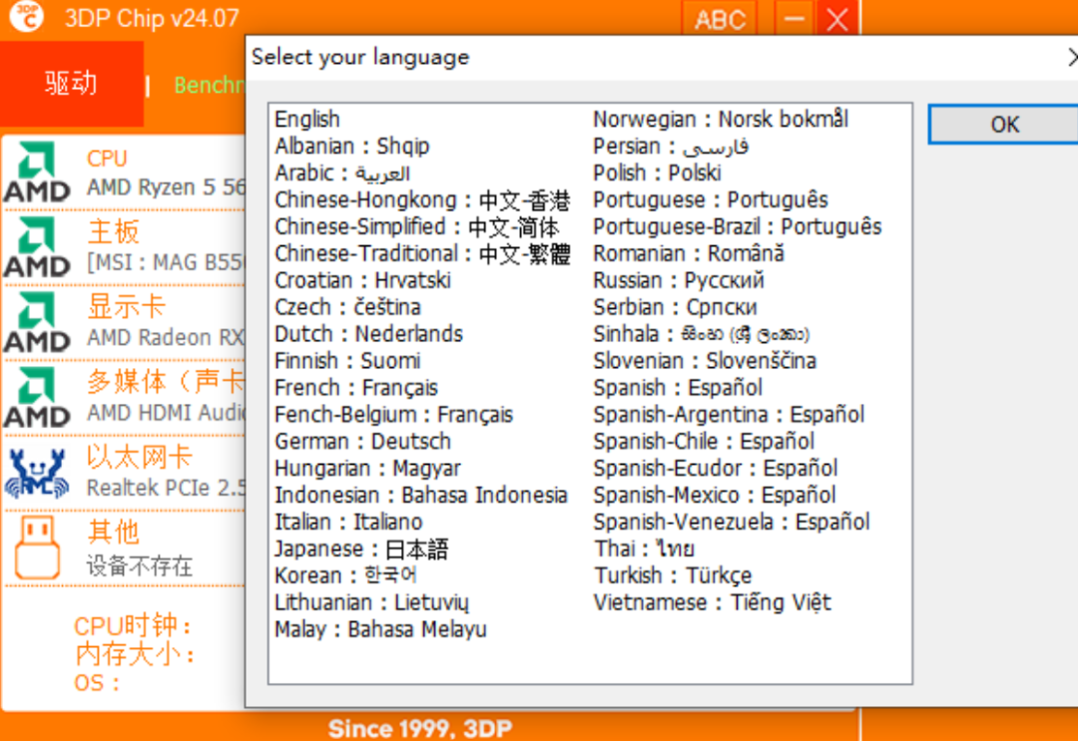
Task: Select the Sinhala language entry
Action: pyautogui.click(x=702, y=334)
